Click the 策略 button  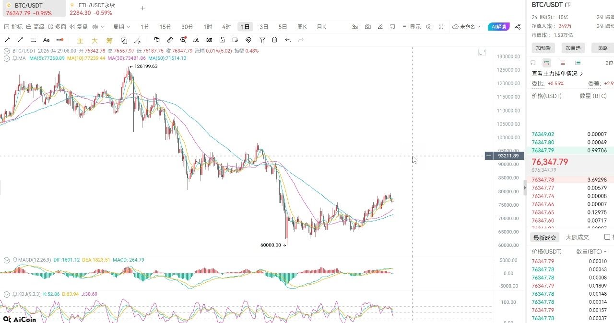click(x=602, y=48)
